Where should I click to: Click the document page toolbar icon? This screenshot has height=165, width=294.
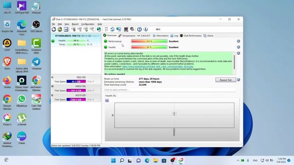[x=106, y=29]
